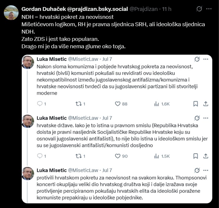219x208 pixels.
Task: View analytics showing 1.6K views
Action: (162, 104)
